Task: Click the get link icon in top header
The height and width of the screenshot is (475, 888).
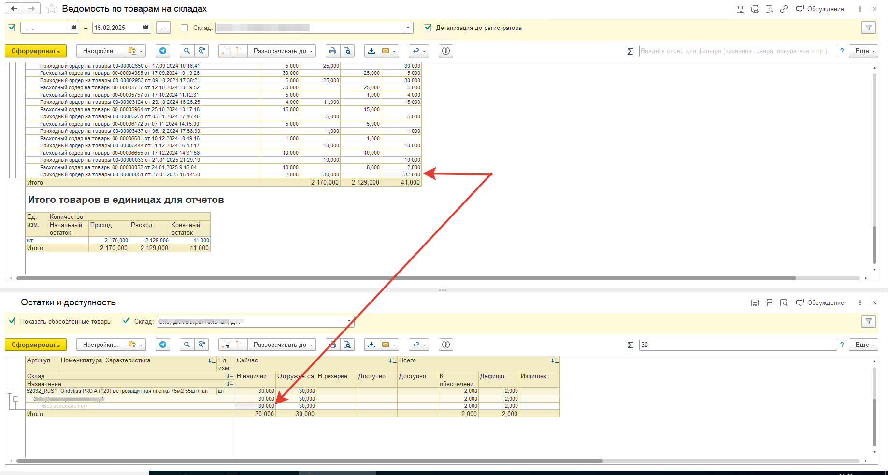Action: 784,9
